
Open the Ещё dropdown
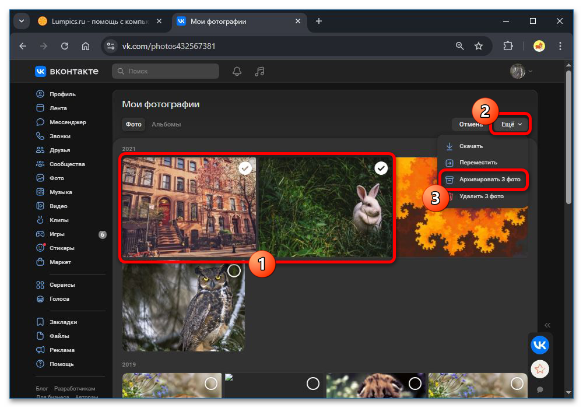click(511, 124)
